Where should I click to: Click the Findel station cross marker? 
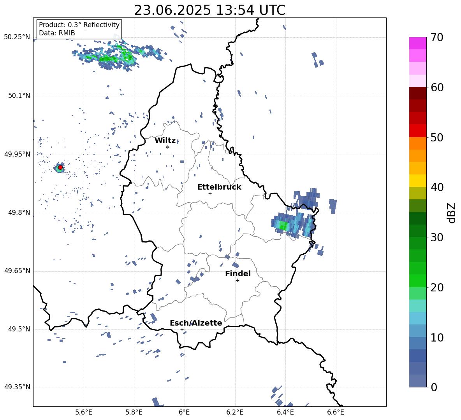click(x=238, y=281)
